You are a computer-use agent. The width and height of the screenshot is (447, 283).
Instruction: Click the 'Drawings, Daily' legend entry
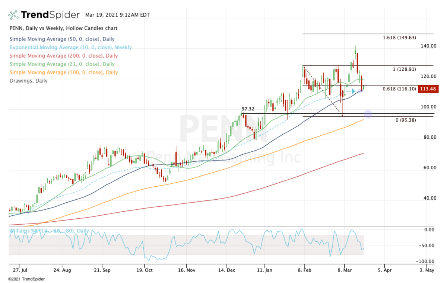tap(29, 81)
